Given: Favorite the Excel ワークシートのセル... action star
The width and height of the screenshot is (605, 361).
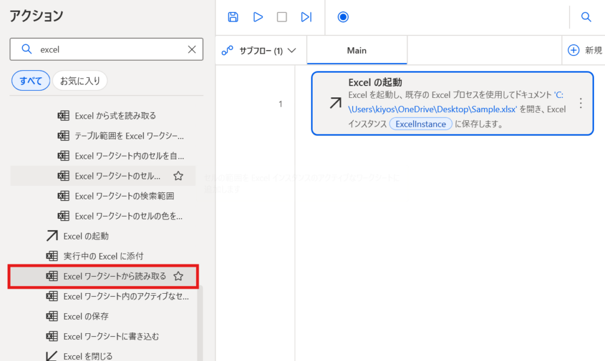Looking at the screenshot, I should click(178, 176).
